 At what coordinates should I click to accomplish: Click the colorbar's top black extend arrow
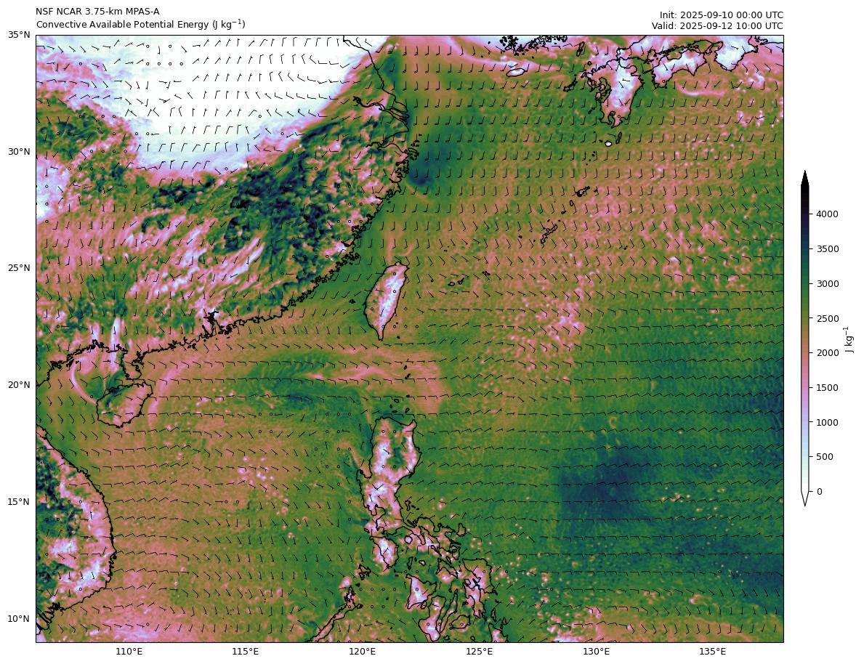point(805,179)
